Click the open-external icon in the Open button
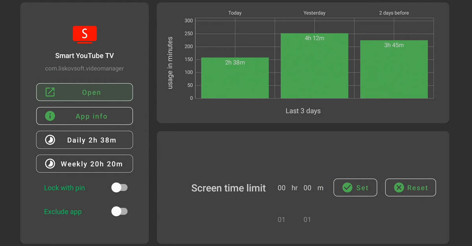 [50, 92]
